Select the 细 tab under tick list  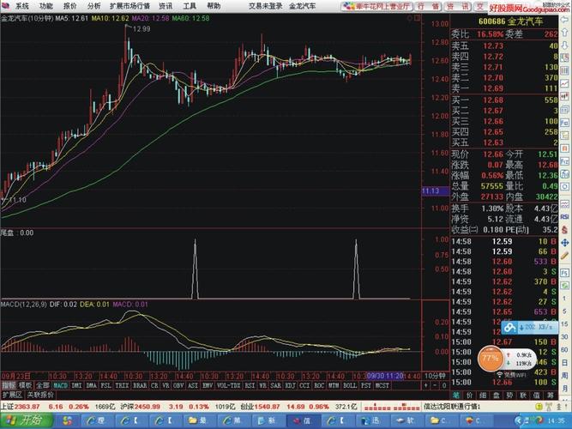483,395
